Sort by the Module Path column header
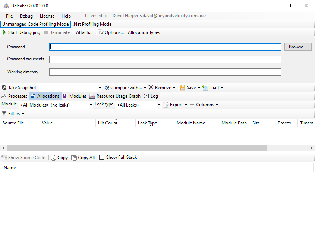This screenshot has height=227, width=315. pyautogui.click(x=234, y=123)
